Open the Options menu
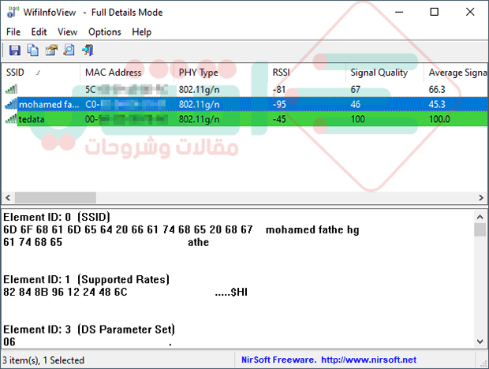Image resolution: width=489 pixels, height=369 pixels. coord(104,32)
